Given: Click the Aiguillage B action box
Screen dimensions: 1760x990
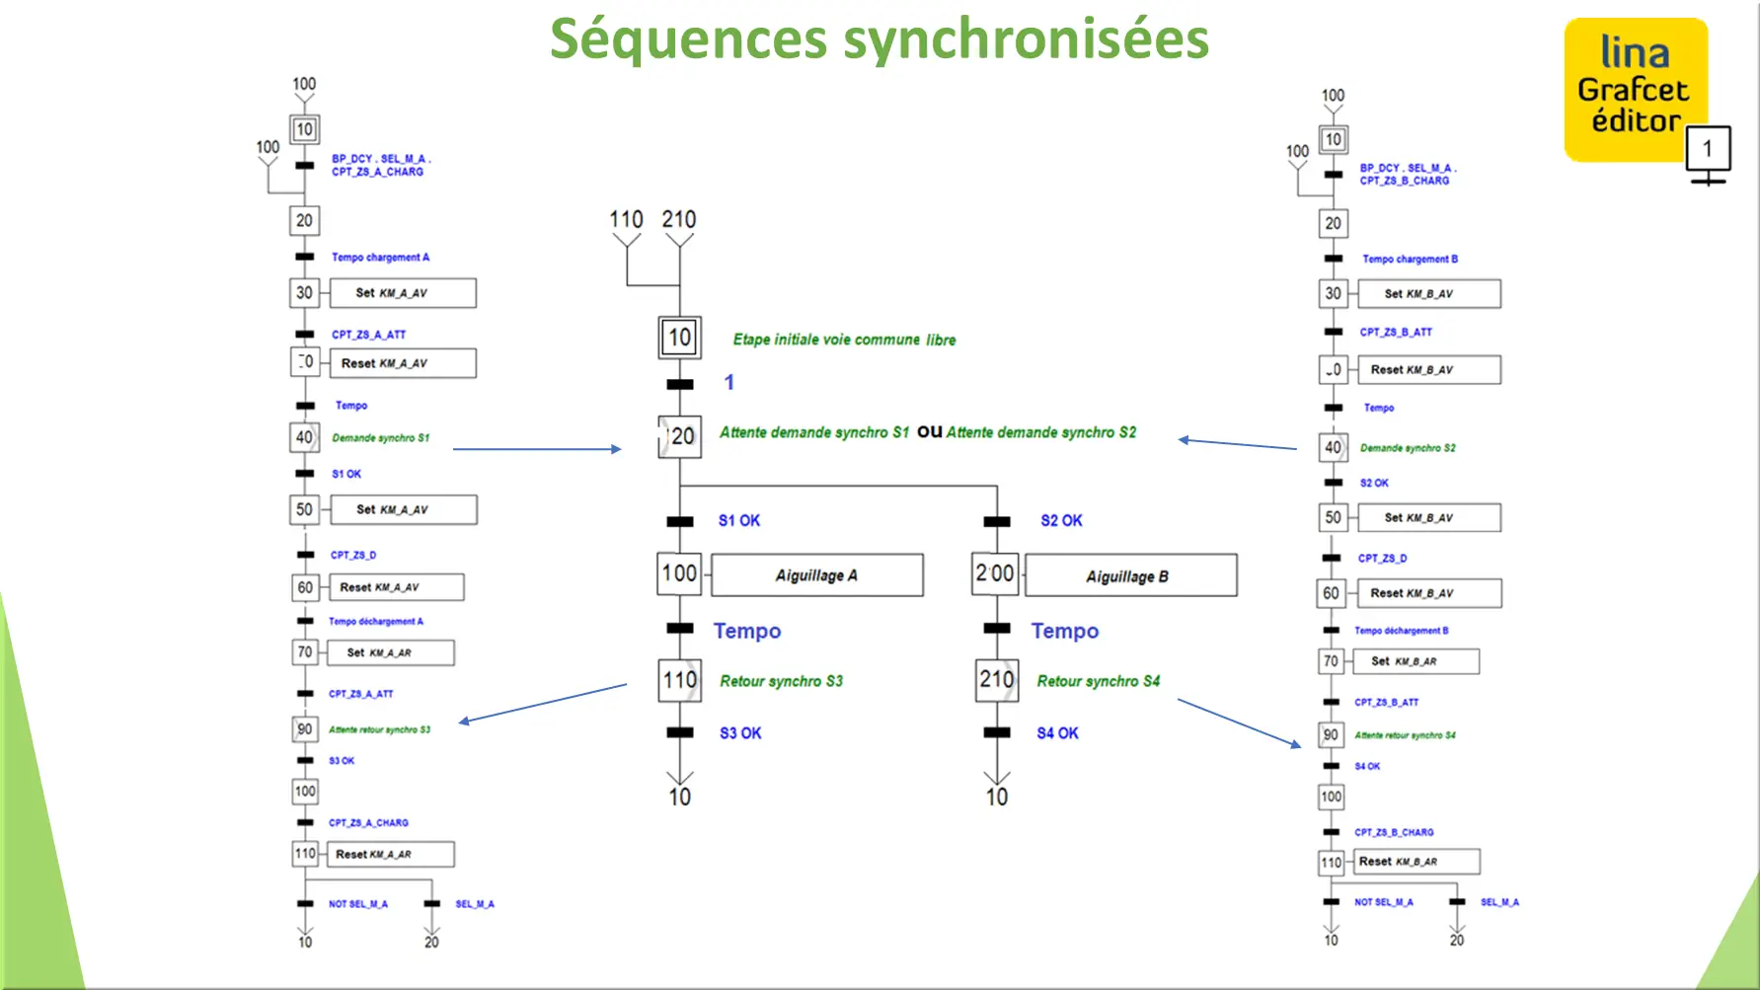Looking at the screenshot, I should click(x=1131, y=575).
